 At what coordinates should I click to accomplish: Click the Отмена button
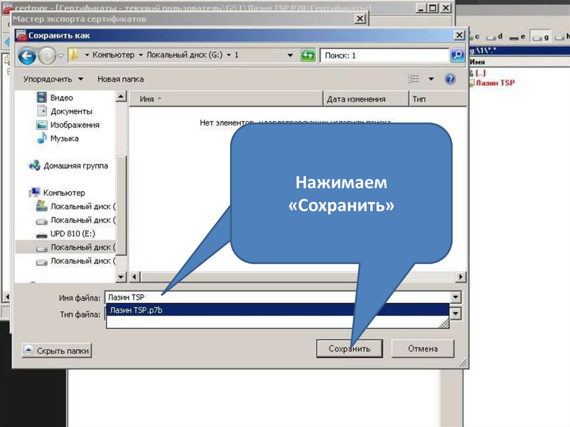423,349
